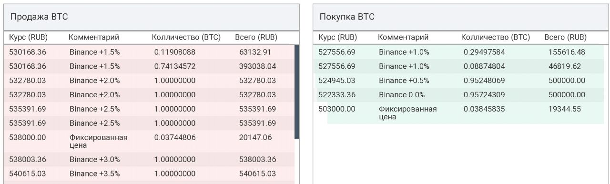610x184 pixels.
Task: Select sell offer with amount 0.74134572 BTC
Action: click(x=149, y=66)
